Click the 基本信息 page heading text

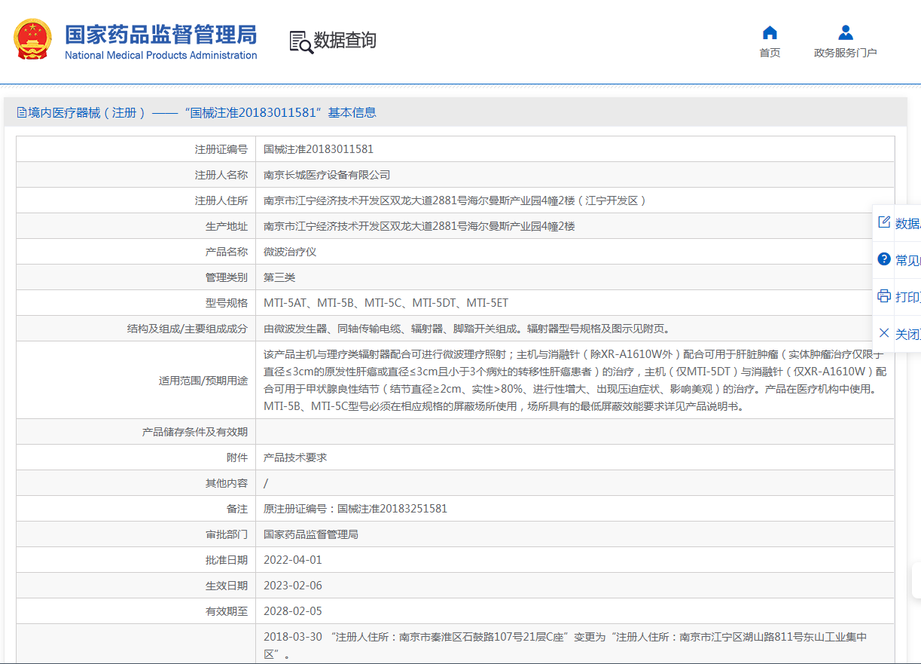point(352,113)
